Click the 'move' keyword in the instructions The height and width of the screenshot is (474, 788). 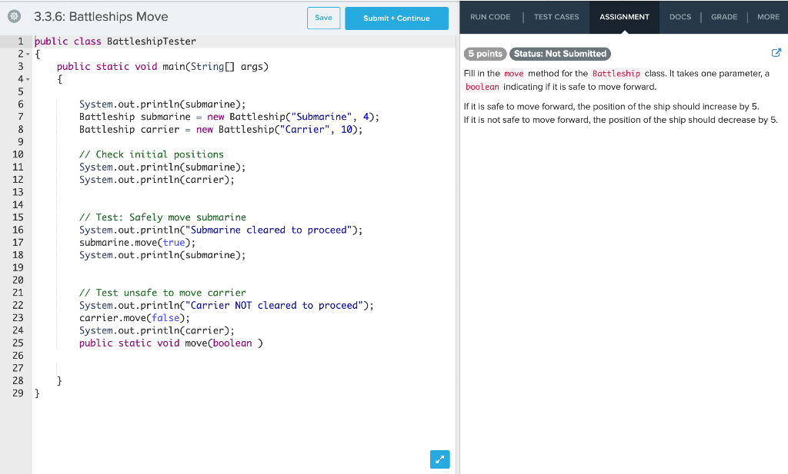pyautogui.click(x=513, y=74)
